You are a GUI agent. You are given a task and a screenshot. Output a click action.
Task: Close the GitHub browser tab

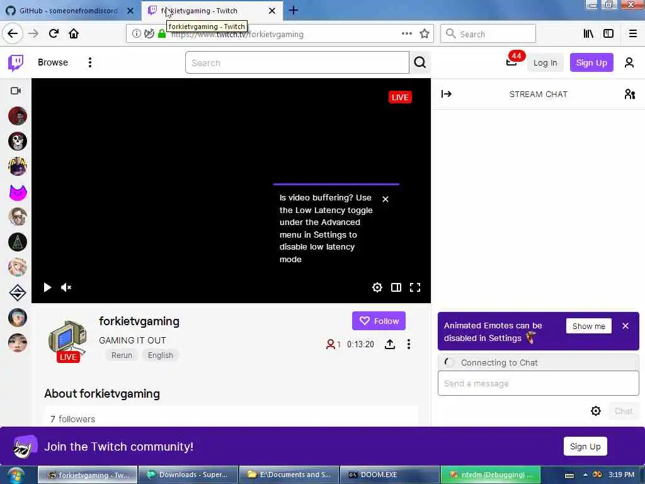point(130,11)
